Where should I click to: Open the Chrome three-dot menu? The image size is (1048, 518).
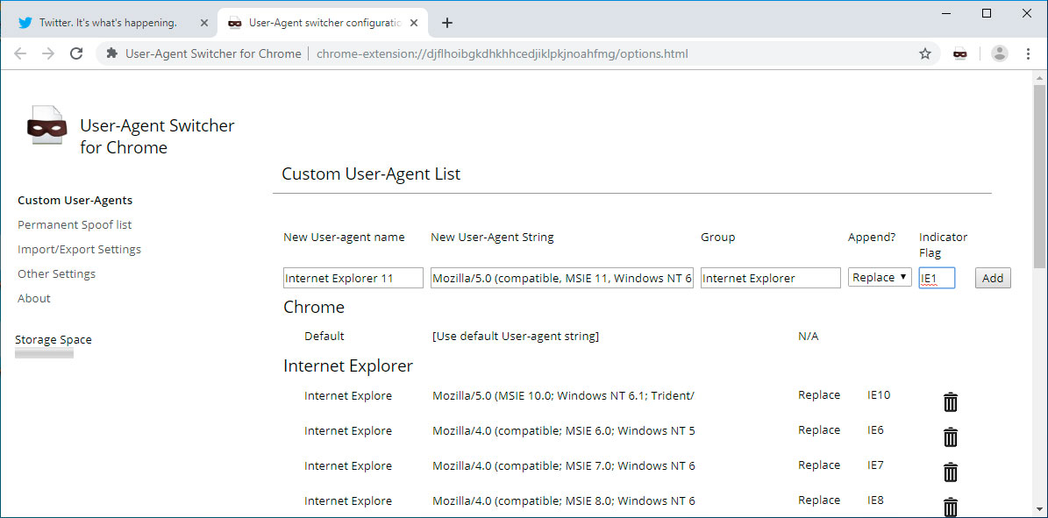[x=1028, y=54]
